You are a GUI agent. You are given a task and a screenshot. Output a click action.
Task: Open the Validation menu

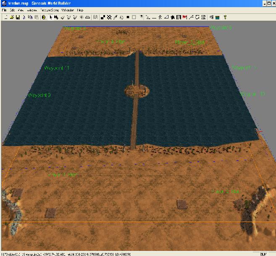(x=67, y=10)
